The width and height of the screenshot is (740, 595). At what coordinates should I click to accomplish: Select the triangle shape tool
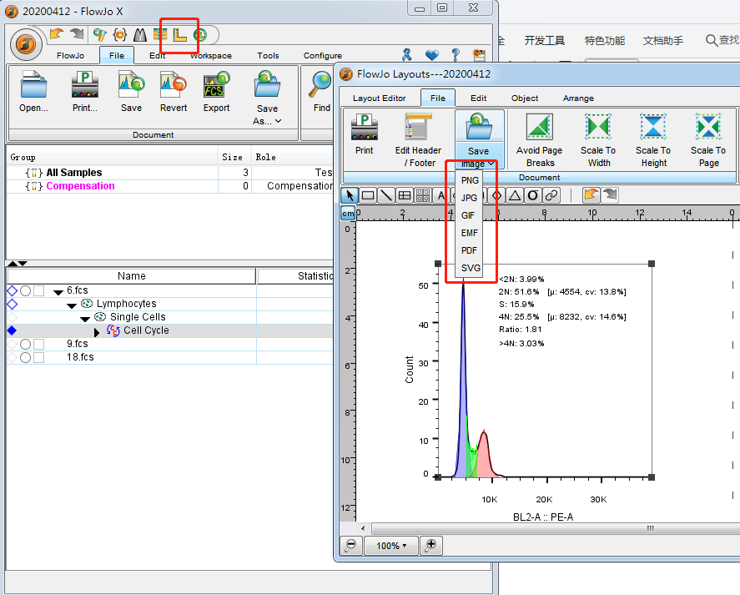(515, 195)
